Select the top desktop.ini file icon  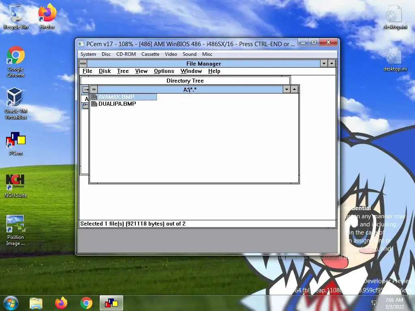[x=395, y=16]
